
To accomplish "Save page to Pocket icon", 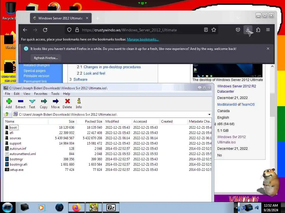I will (x=238, y=30).
